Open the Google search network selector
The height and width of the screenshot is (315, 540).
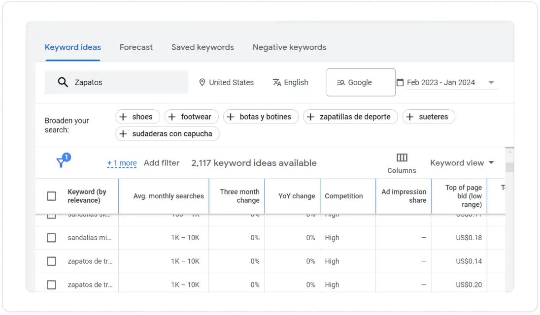point(361,82)
